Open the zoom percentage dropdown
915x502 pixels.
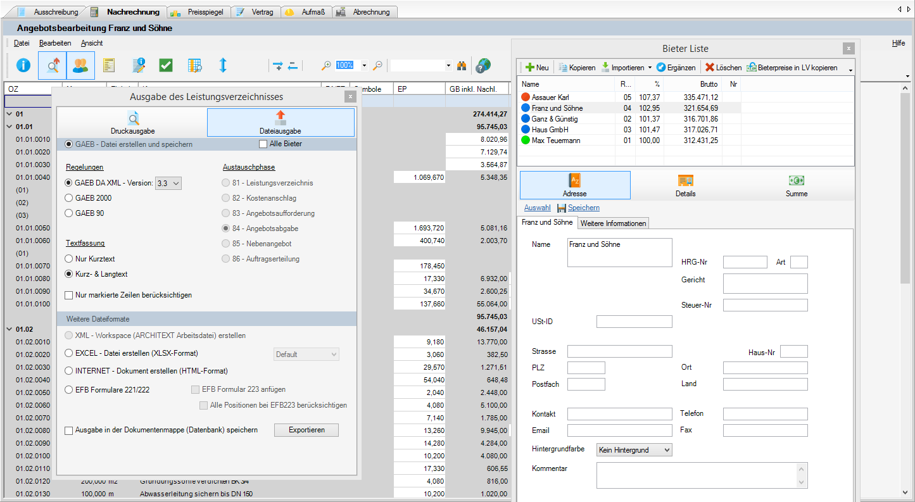click(363, 65)
